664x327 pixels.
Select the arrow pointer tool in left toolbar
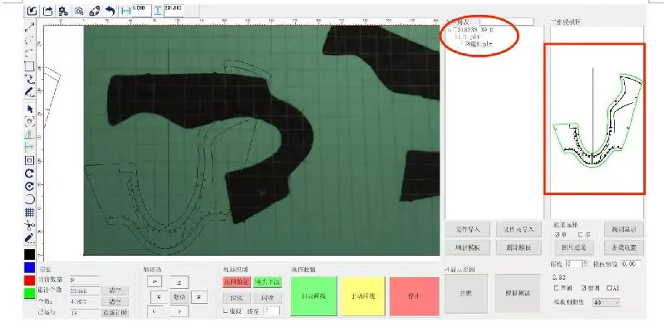tap(29, 109)
